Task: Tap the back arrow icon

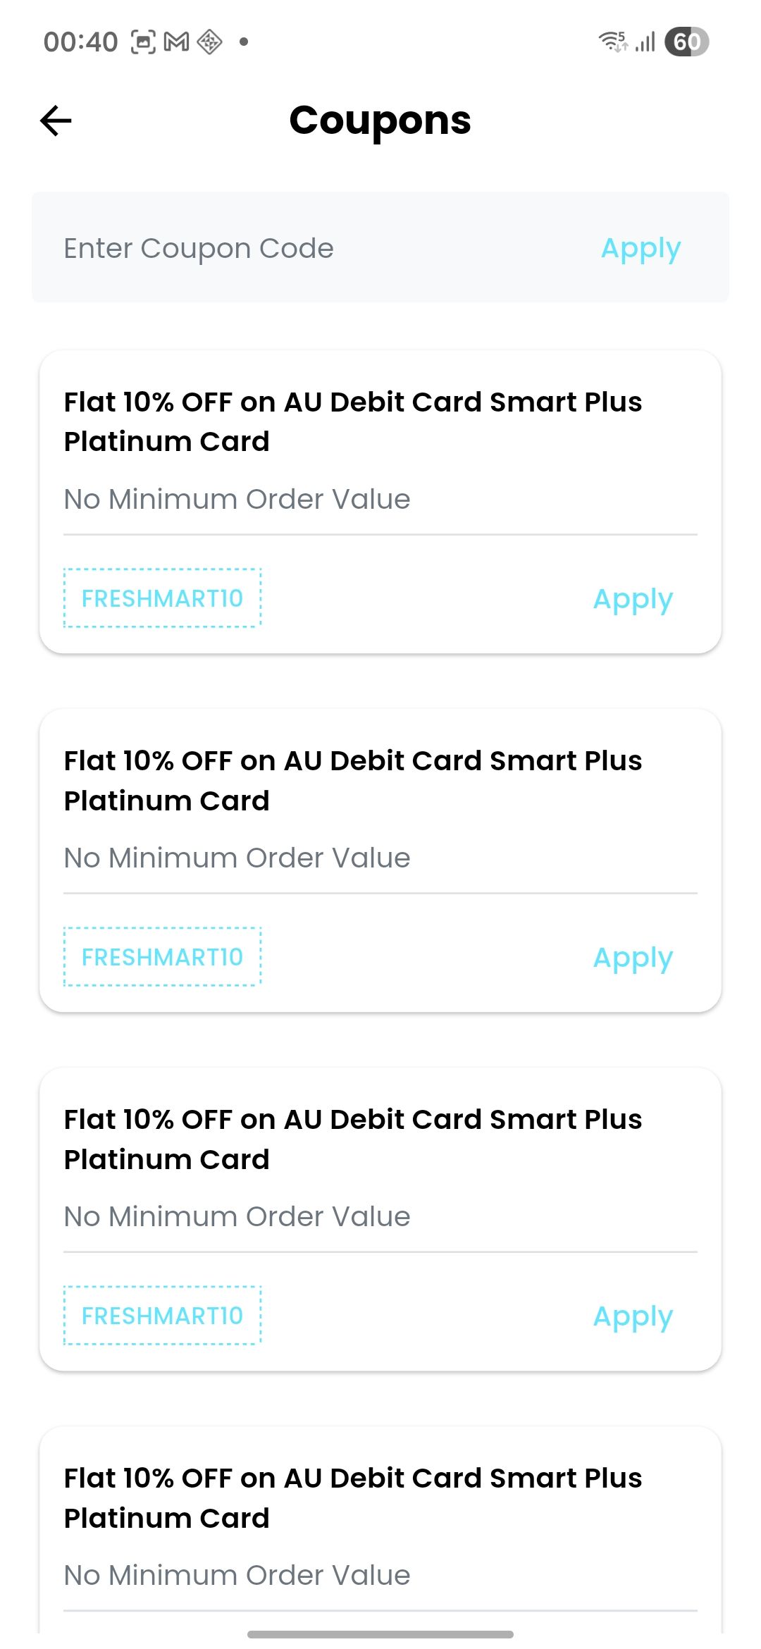Action: tap(56, 121)
